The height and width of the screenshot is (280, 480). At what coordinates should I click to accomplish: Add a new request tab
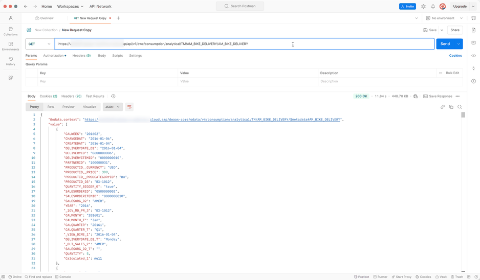[x=118, y=18]
